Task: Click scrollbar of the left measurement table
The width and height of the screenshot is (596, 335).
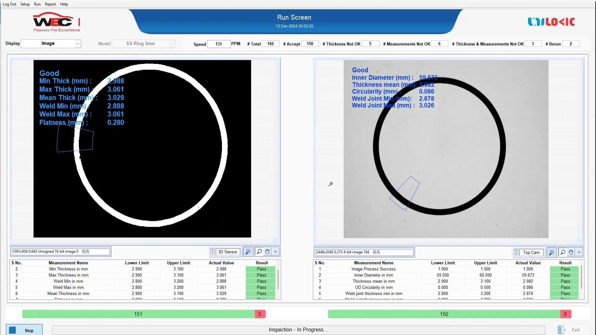Action: pyautogui.click(x=278, y=279)
